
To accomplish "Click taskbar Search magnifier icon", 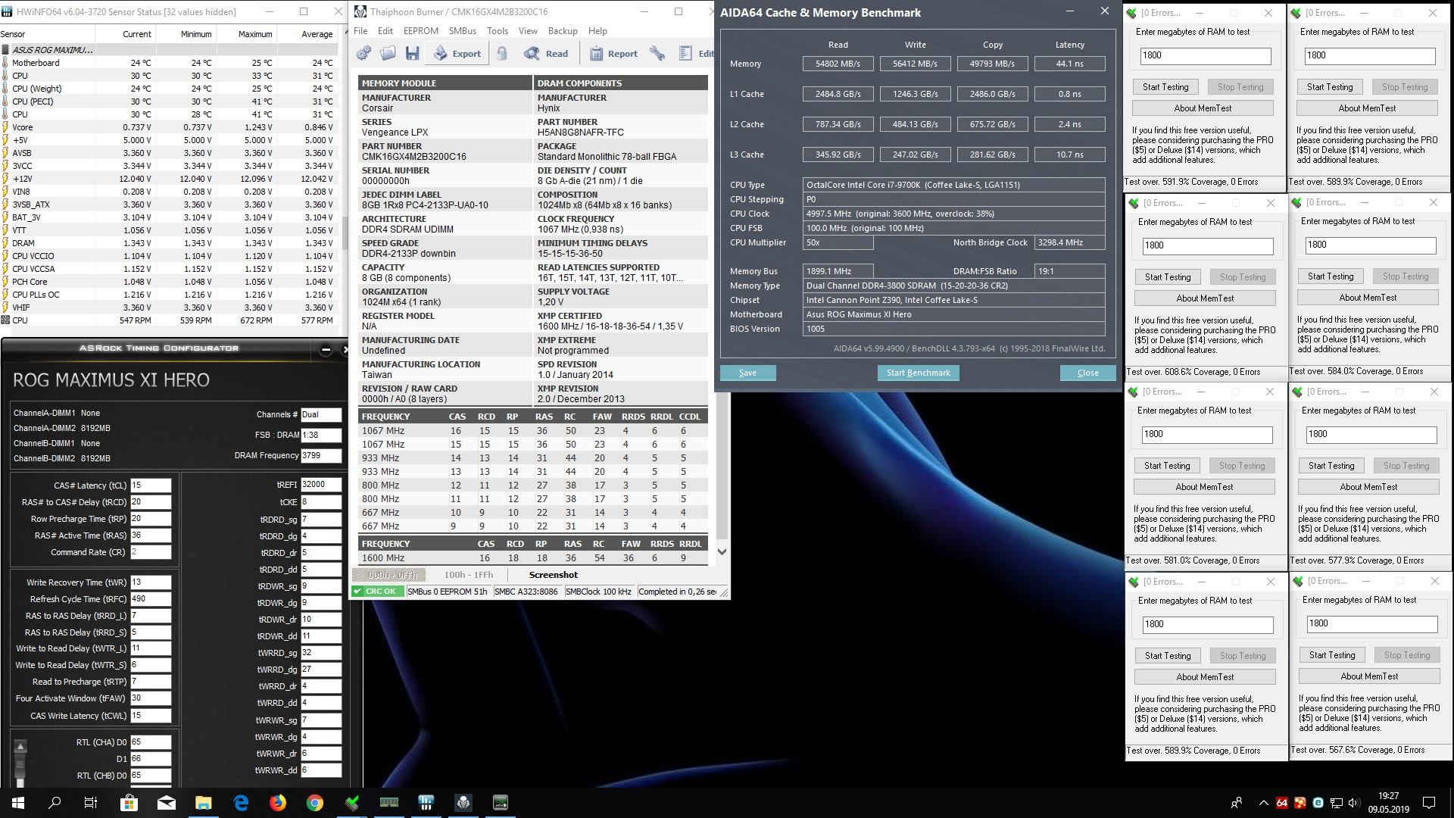I will pos(55,803).
